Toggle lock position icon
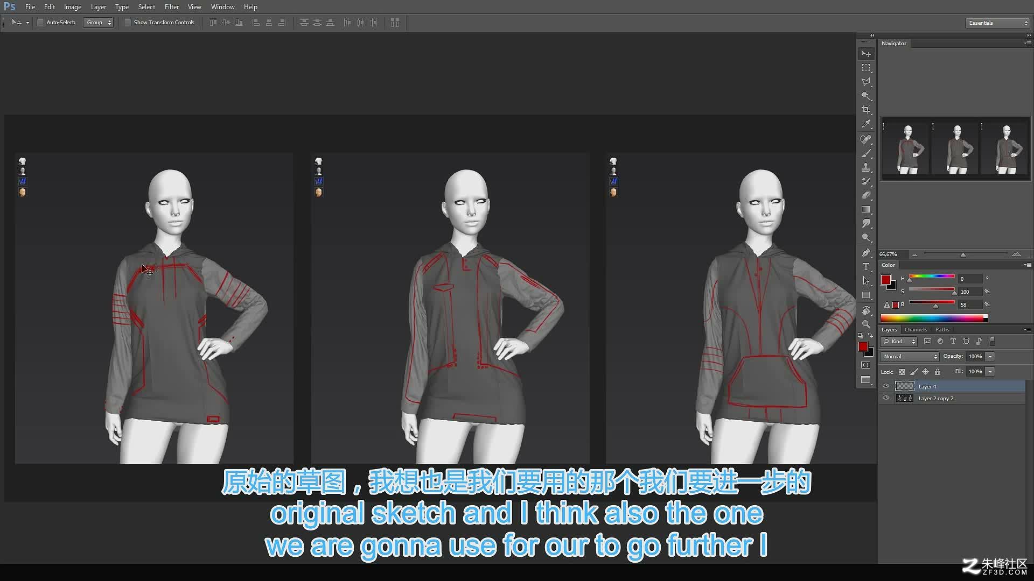The height and width of the screenshot is (581, 1034). point(926,372)
